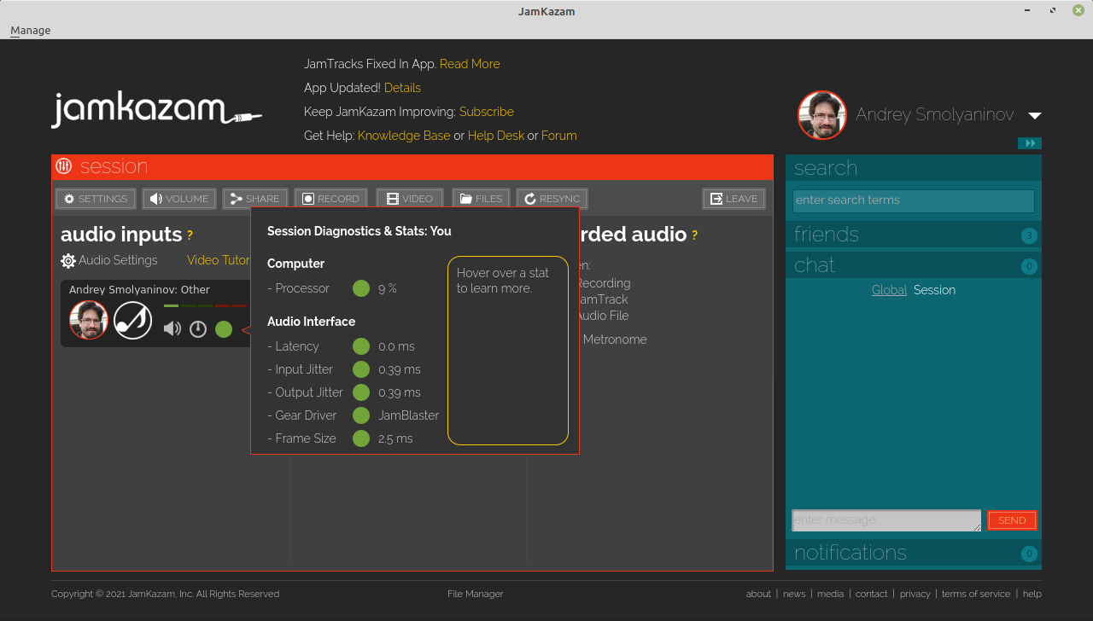This screenshot has width=1093, height=621.
Task: Expand the search panel header
Action: 914,168
